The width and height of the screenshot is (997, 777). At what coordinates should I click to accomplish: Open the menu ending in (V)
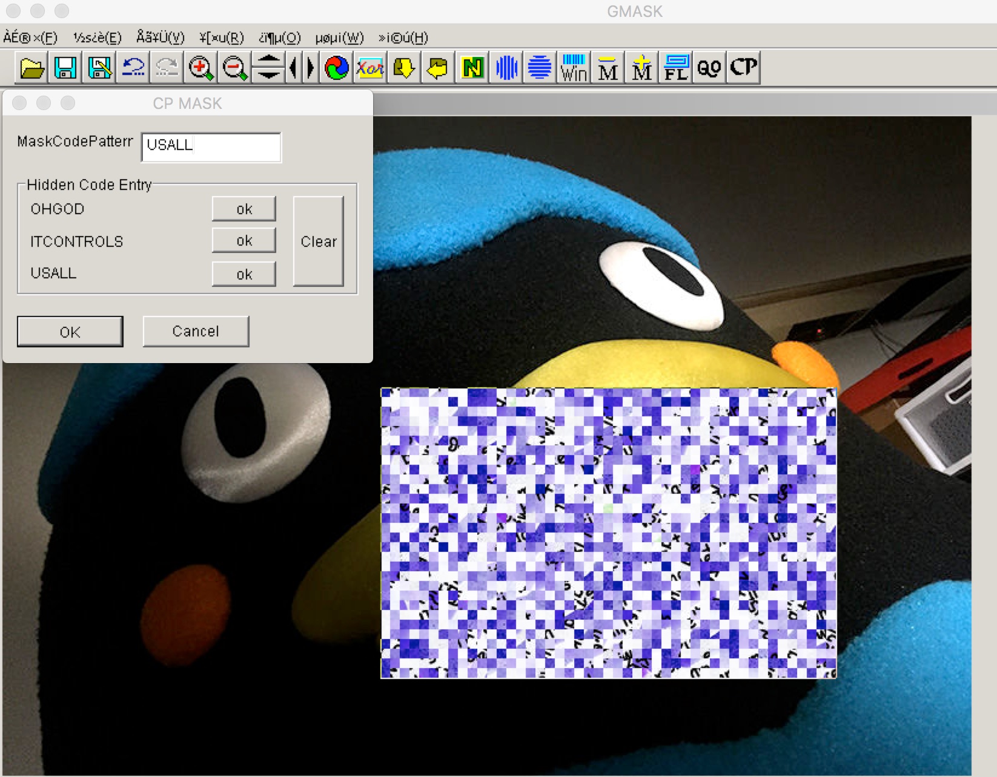click(161, 38)
